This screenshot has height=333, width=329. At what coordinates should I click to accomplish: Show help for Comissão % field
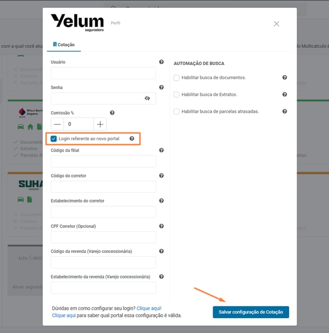point(112,113)
